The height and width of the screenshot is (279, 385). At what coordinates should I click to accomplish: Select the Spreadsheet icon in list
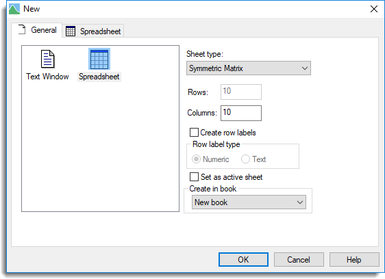[x=99, y=59]
